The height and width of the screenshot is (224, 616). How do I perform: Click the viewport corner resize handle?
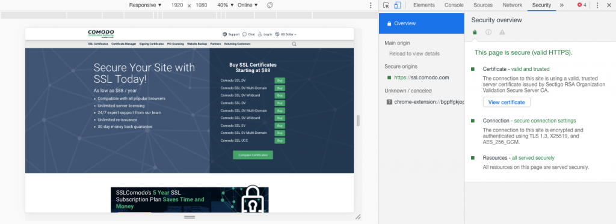[358, 217]
